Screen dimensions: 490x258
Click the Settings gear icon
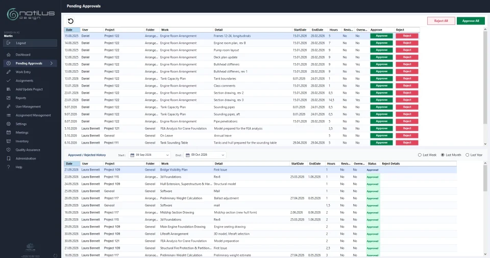(x=9, y=124)
